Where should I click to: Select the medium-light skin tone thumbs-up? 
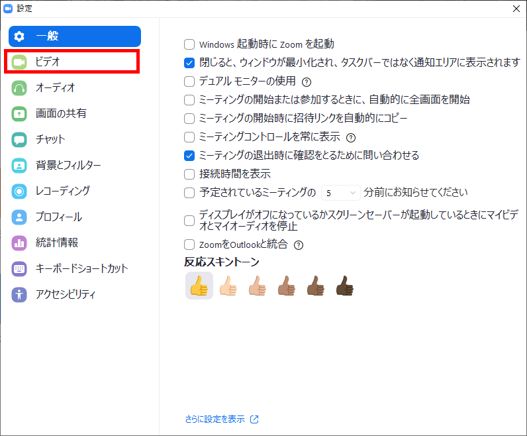(x=258, y=286)
